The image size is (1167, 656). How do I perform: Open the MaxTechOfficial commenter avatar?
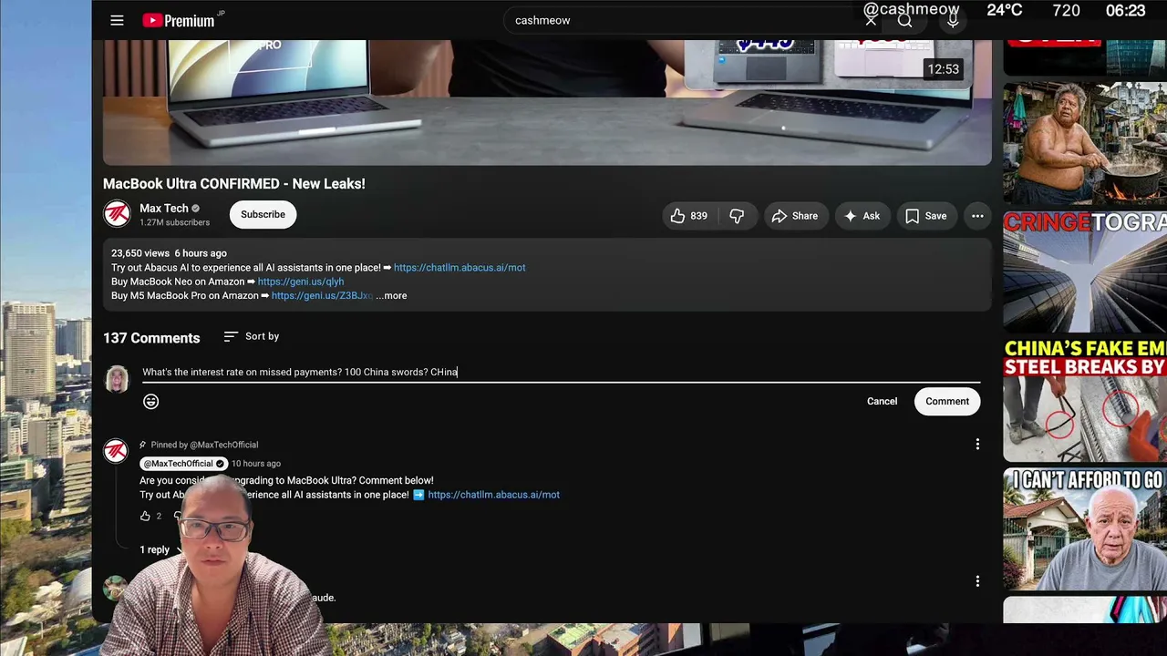(116, 451)
